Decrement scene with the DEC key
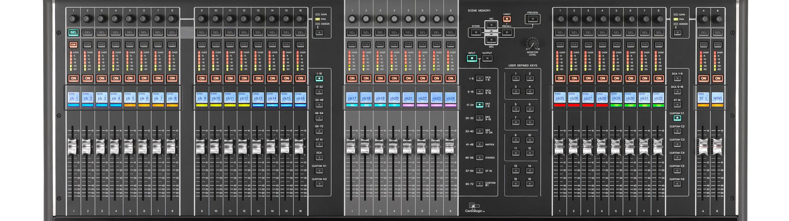 coord(491,39)
